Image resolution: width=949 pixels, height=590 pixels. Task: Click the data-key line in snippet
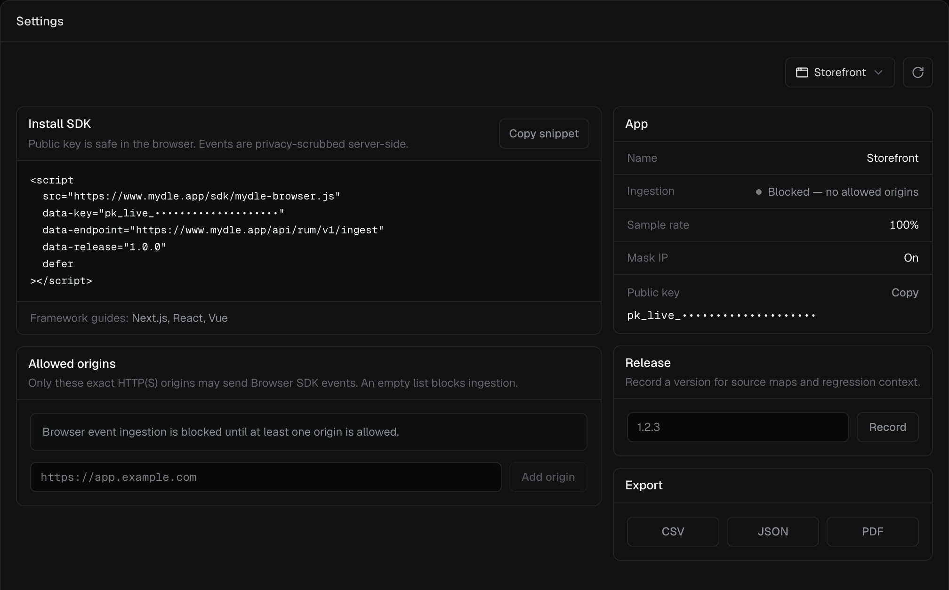click(163, 213)
